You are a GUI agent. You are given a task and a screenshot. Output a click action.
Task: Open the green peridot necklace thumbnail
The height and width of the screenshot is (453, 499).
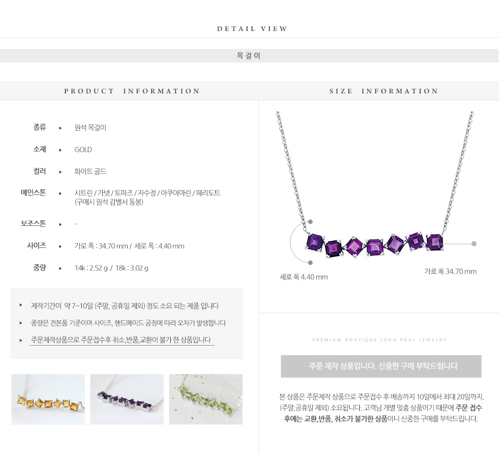coord(206,399)
